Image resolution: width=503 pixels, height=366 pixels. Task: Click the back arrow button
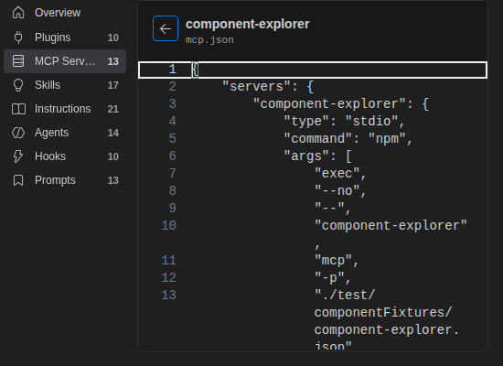166,28
